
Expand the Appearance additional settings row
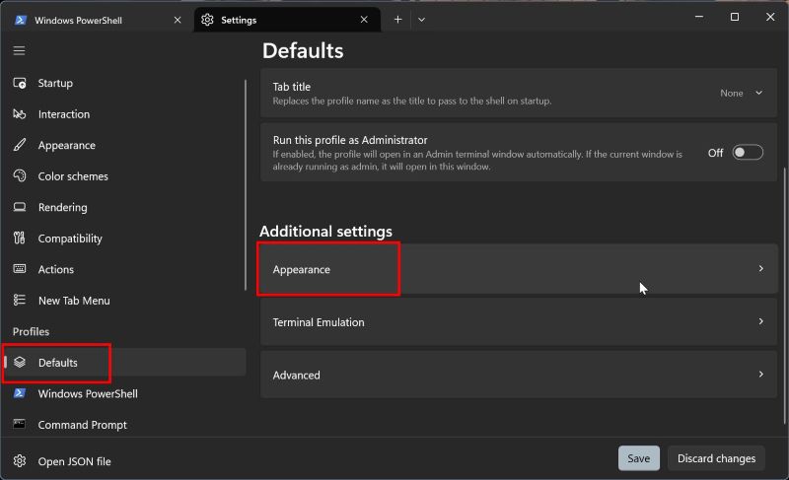tap(513, 269)
